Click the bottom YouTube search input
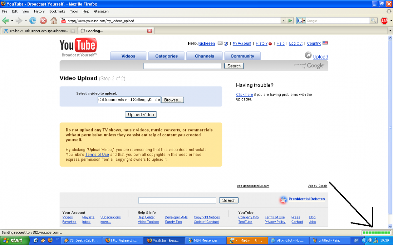This screenshot has height=245, width=393. pyautogui.click(x=177, y=200)
